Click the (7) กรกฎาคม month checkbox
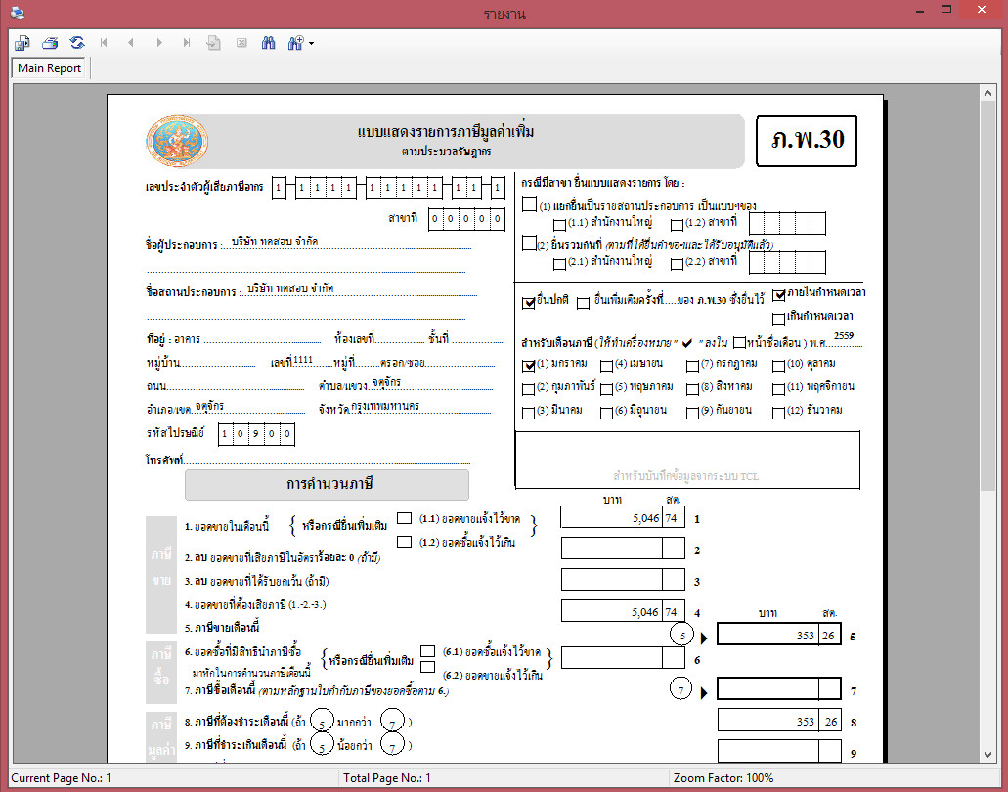 click(692, 366)
